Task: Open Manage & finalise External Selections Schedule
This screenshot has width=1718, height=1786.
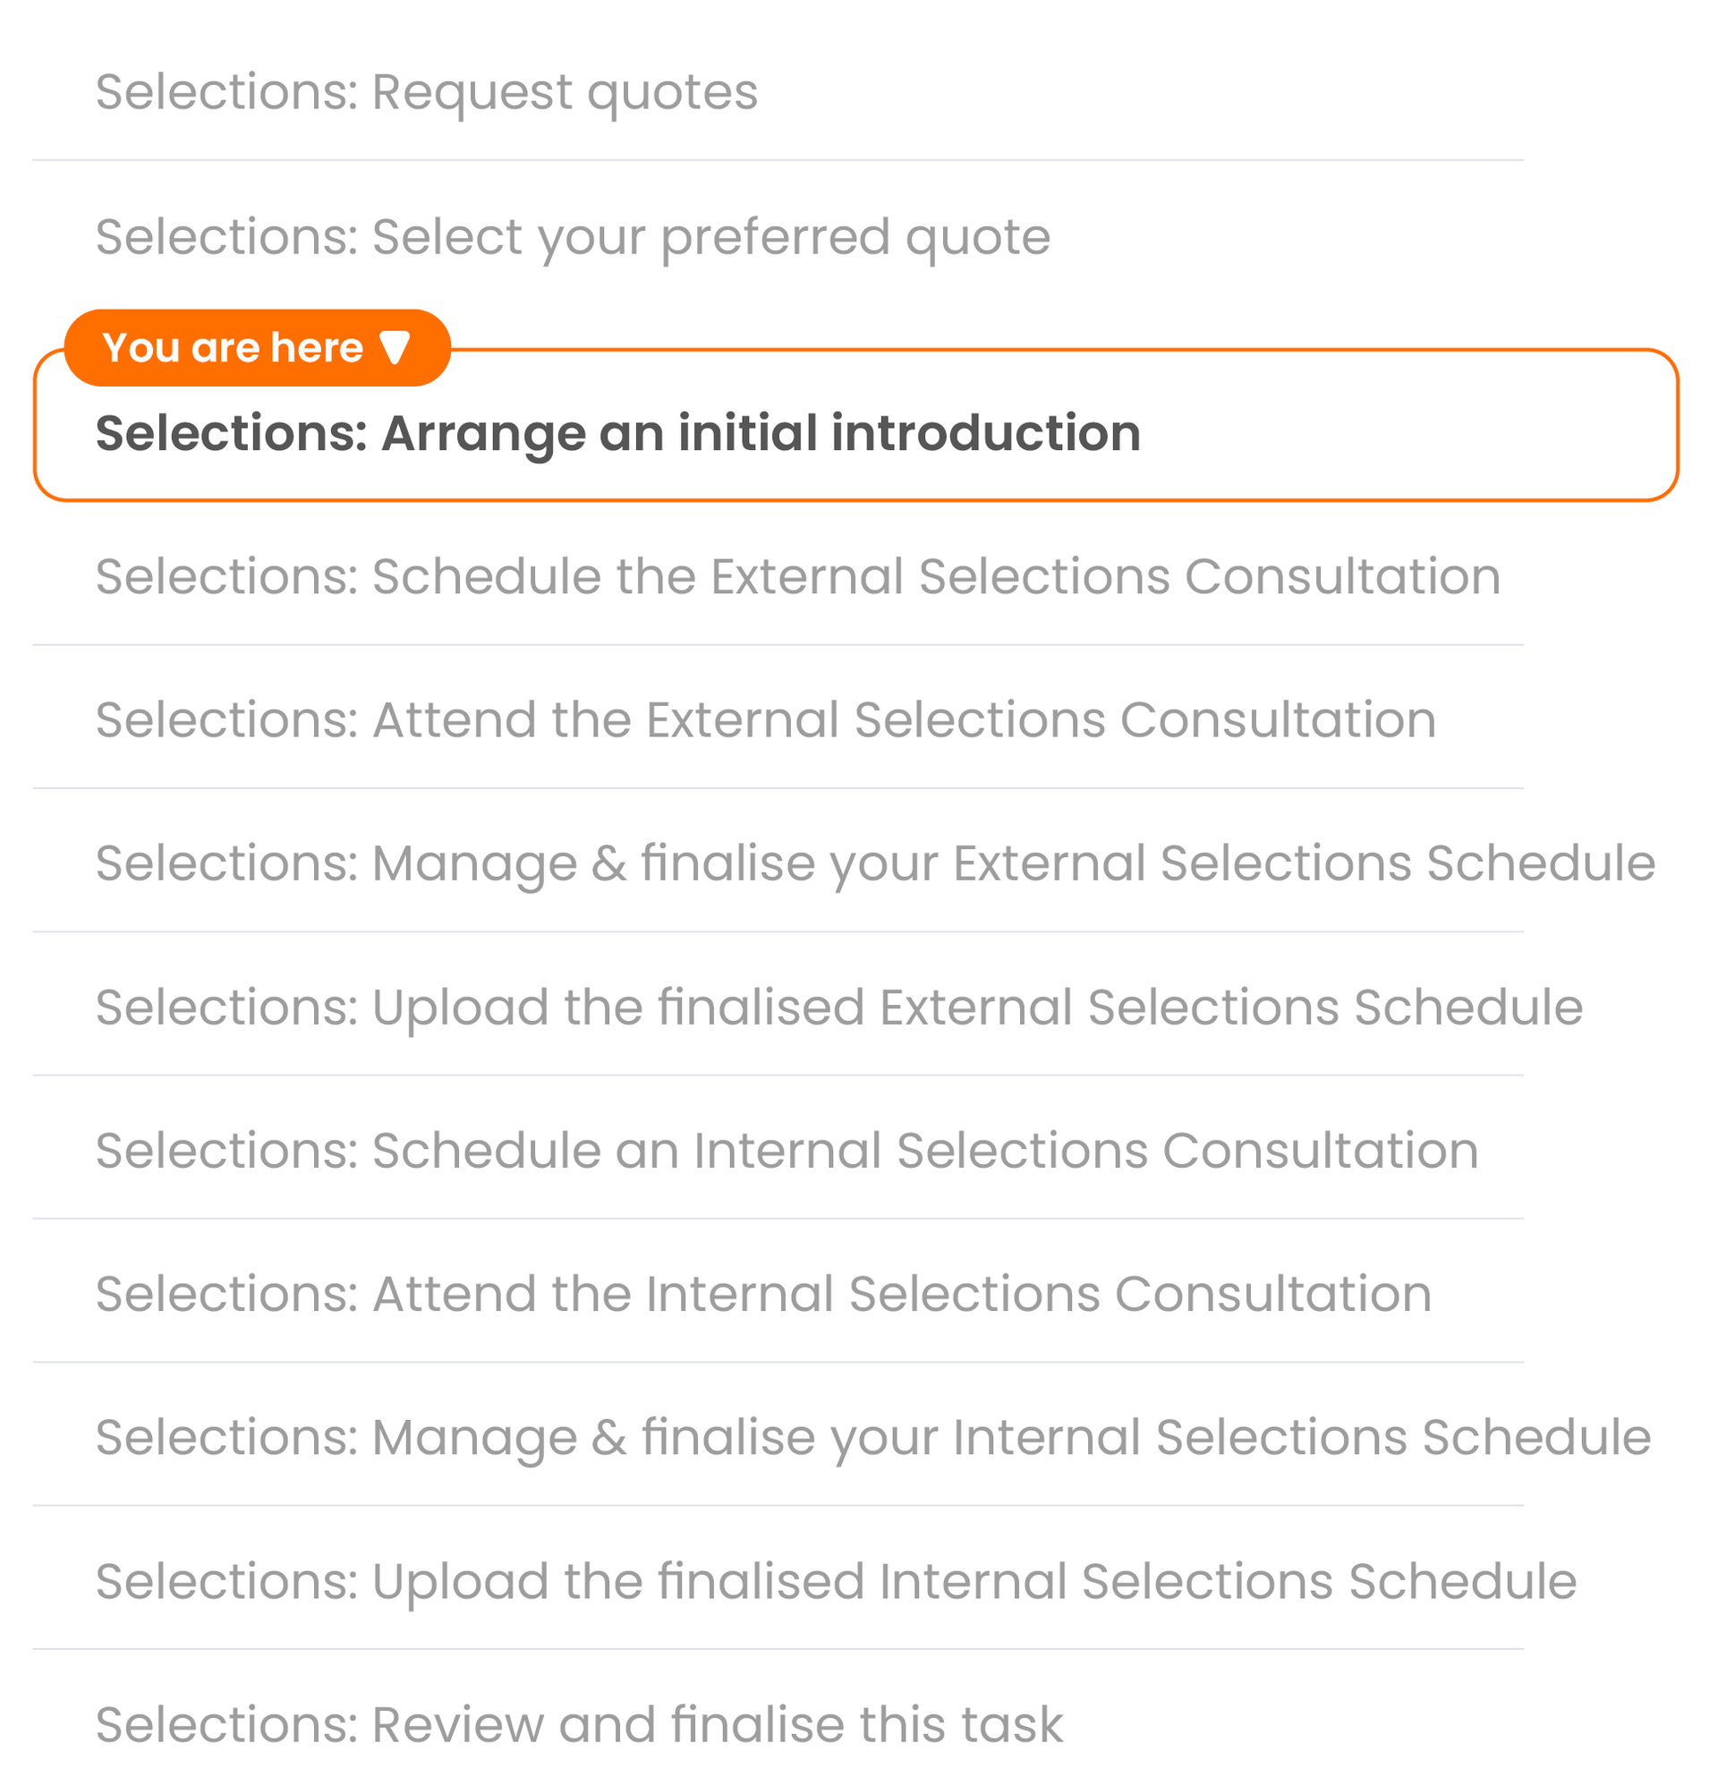Action: (x=875, y=863)
